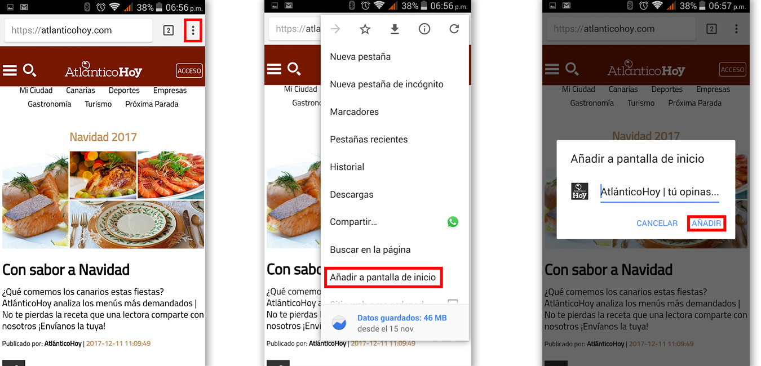This screenshot has height=366, width=761.
Task: Select 'Nueva pestaña de incógnito' menu entry
Action: 387,84
